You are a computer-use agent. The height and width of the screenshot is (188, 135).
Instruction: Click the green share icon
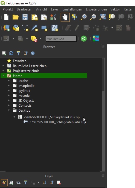pos(84,39)
